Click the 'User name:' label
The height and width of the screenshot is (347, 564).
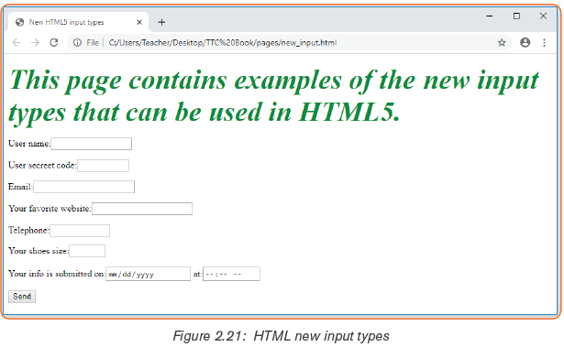tap(29, 144)
